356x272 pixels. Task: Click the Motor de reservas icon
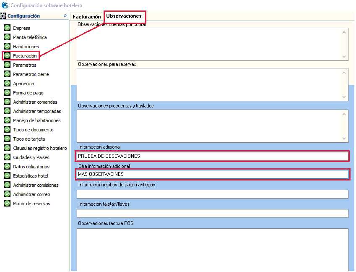tap(7, 204)
